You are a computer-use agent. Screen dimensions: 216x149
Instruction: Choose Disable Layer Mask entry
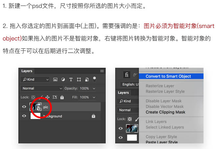(x=164, y=101)
